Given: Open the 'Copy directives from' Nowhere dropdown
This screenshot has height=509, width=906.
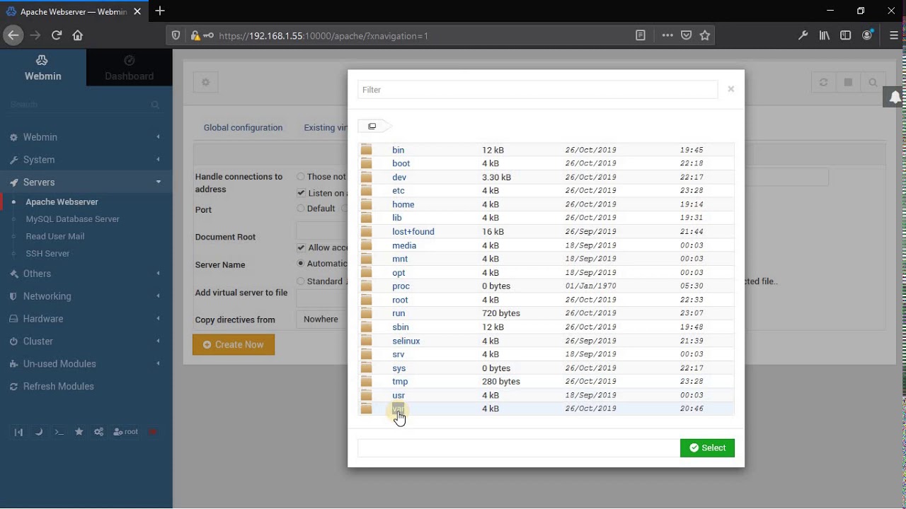Looking at the screenshot, I should pyautogui.click(x=321, y=319).
